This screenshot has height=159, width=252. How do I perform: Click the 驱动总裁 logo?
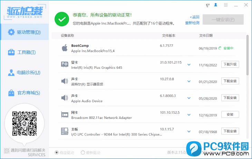click(x=25, y=12)
